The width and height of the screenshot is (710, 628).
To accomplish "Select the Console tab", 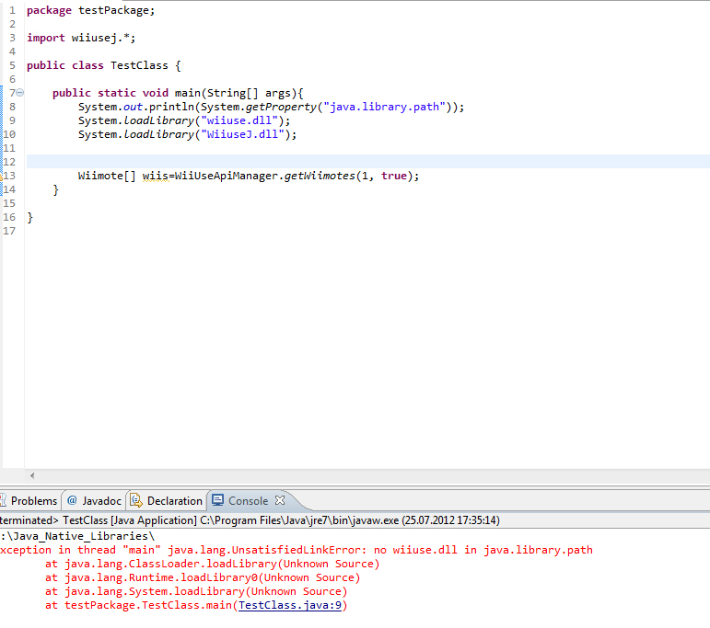I will tap(248, 501).
